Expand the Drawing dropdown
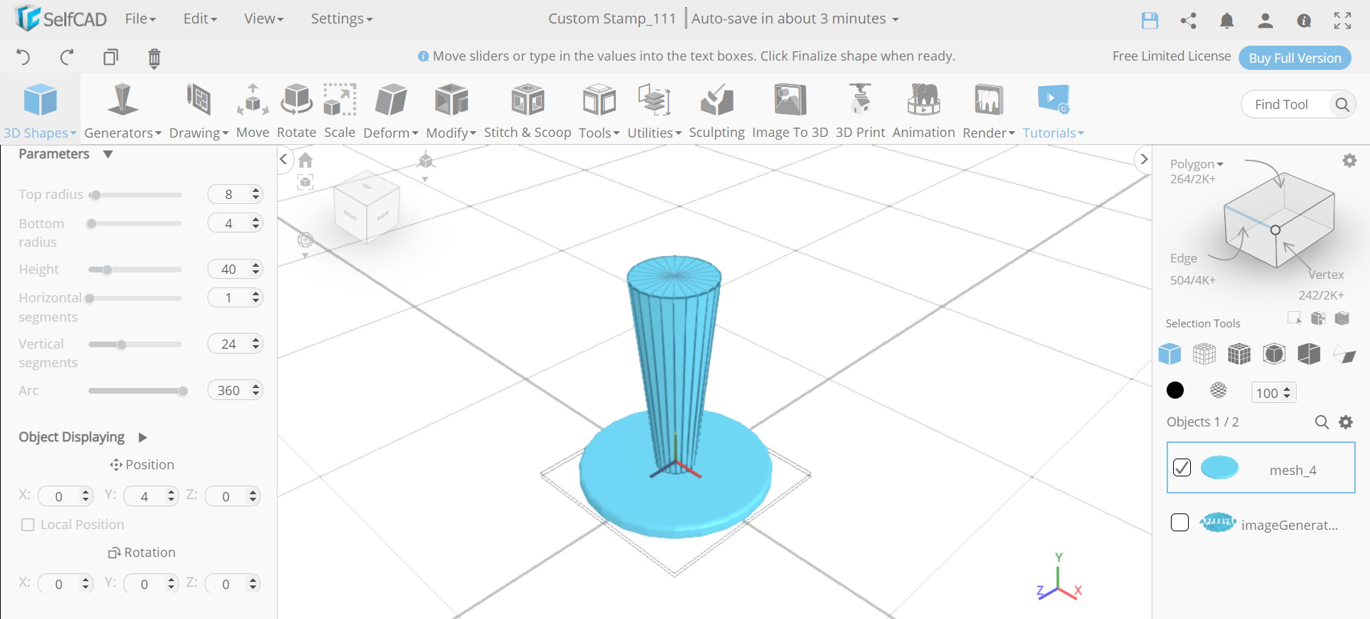1370x619 pixels. coord(198,133)
